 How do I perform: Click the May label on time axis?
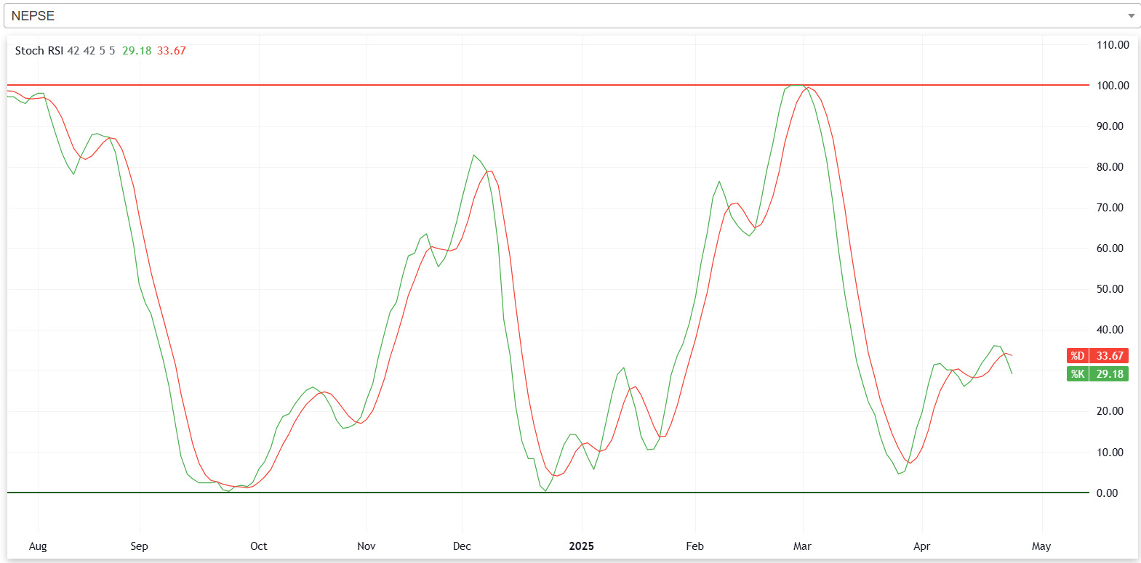pos(1041,546)
